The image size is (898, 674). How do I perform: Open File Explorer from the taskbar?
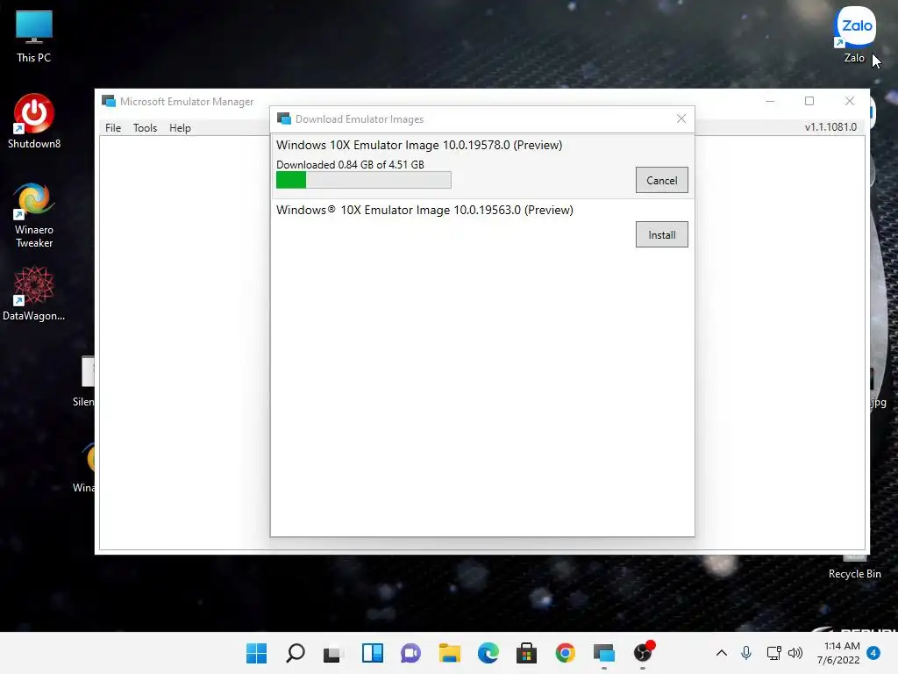click(450, 653)
